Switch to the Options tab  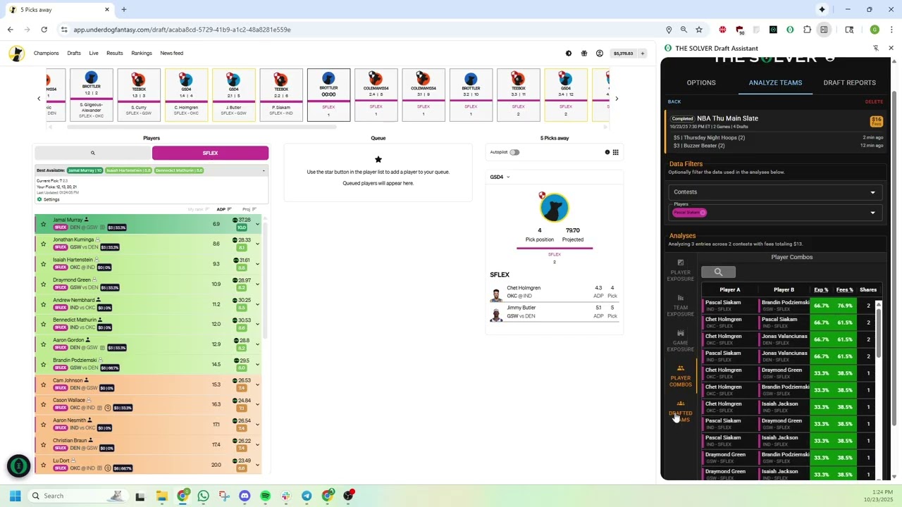[701, 83]
